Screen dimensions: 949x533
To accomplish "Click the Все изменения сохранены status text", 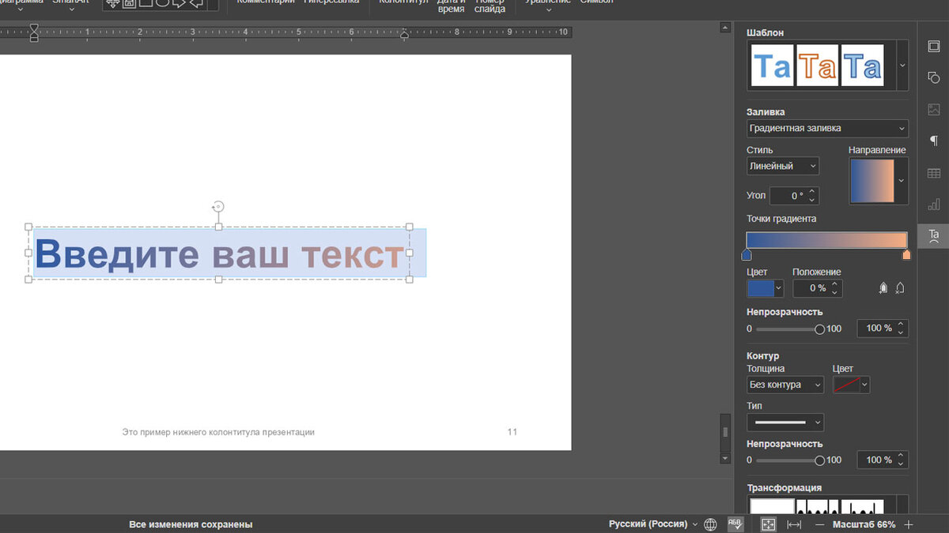I will 191,524.
